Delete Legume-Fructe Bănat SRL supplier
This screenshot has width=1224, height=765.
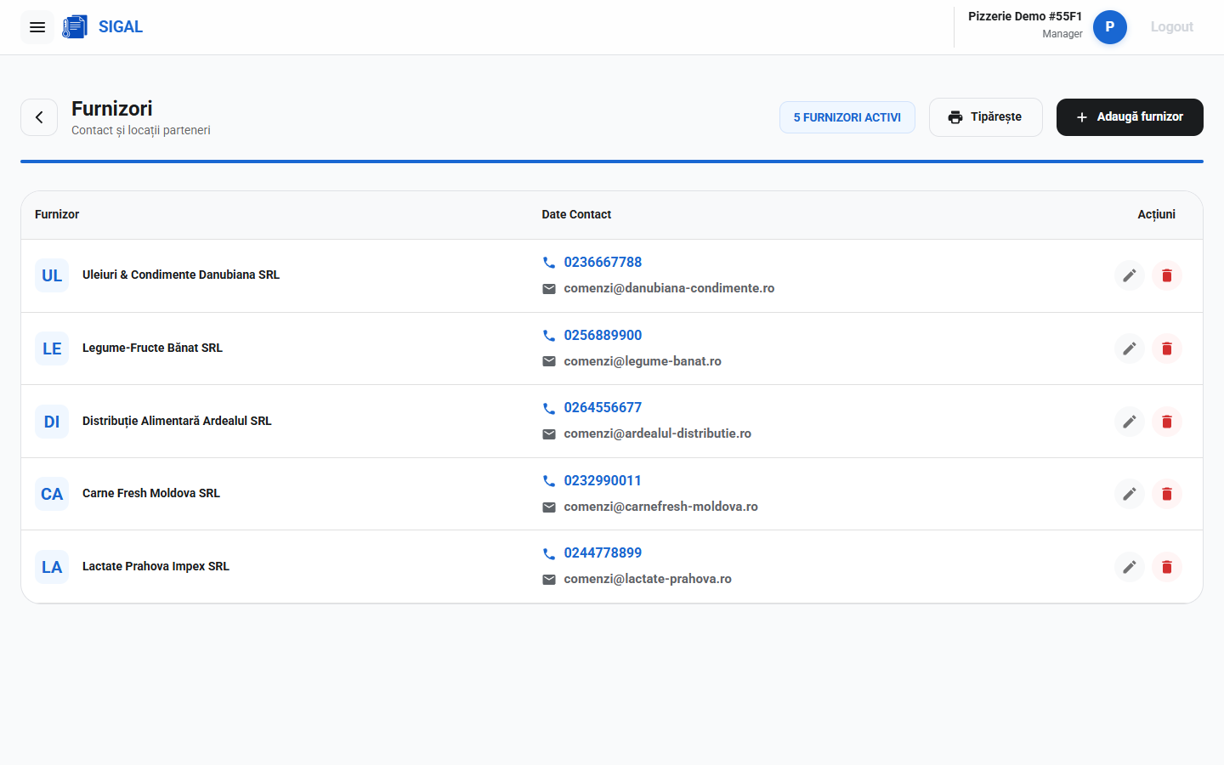pos(1167,348)
